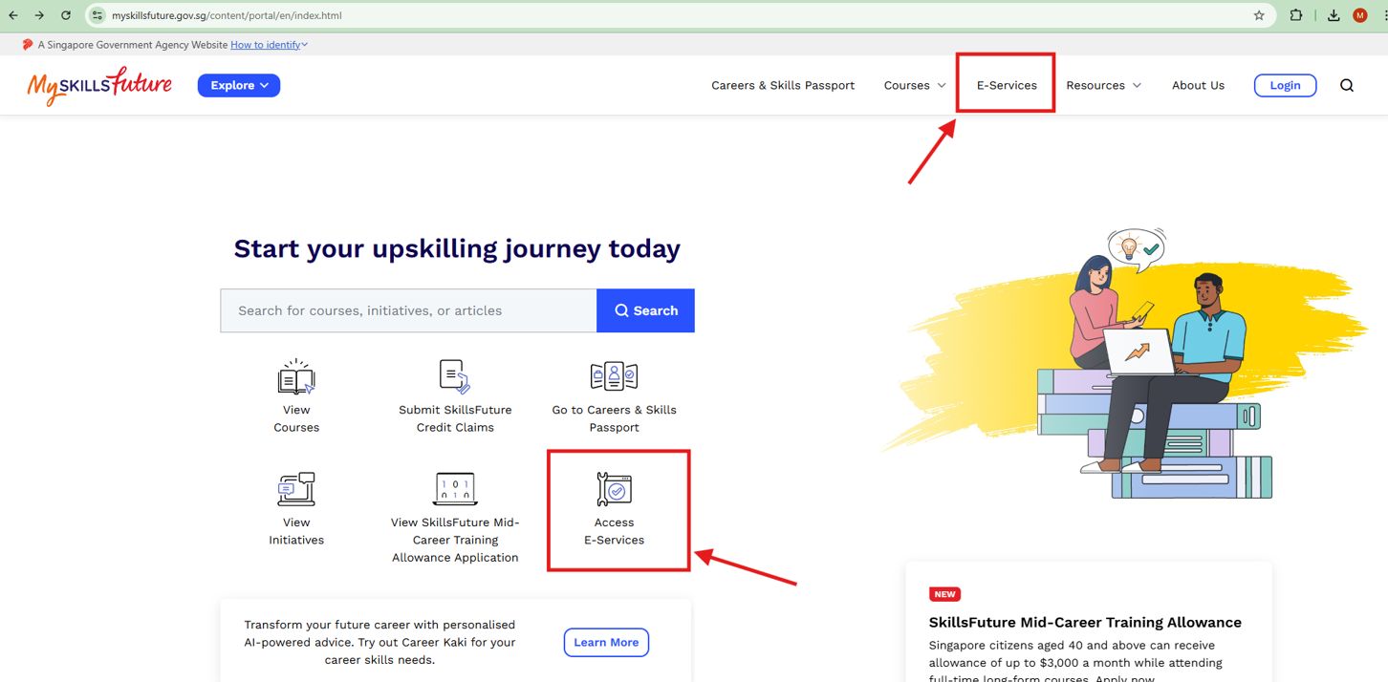Image resolution: width=1388 pixels, height=682 pixels.
Task: Expand the Courses menu chevron
Action: [x=942, y=86]
